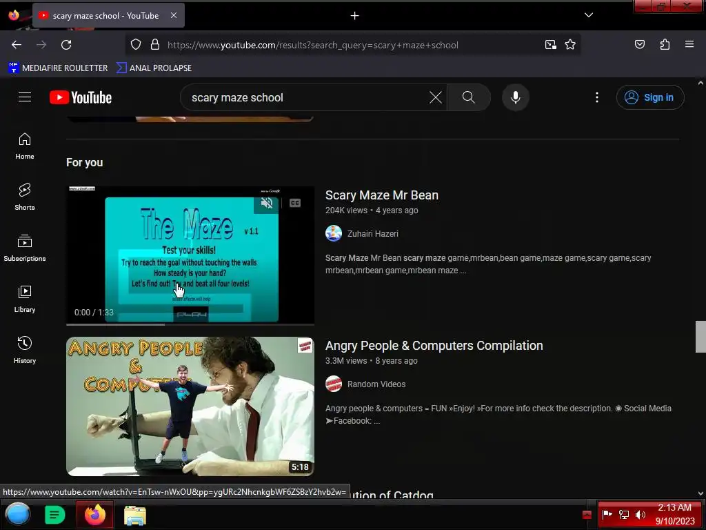Image resolution: width=706 pixels, height=530 pixels.
Task: Open tracking protection shield icon
Action: [136, 45]
